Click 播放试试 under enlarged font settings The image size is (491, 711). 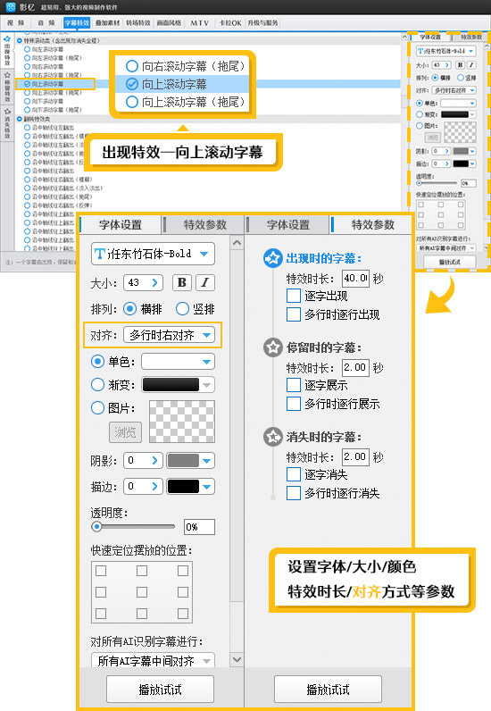pyautogui.click(x=160, y=690)
